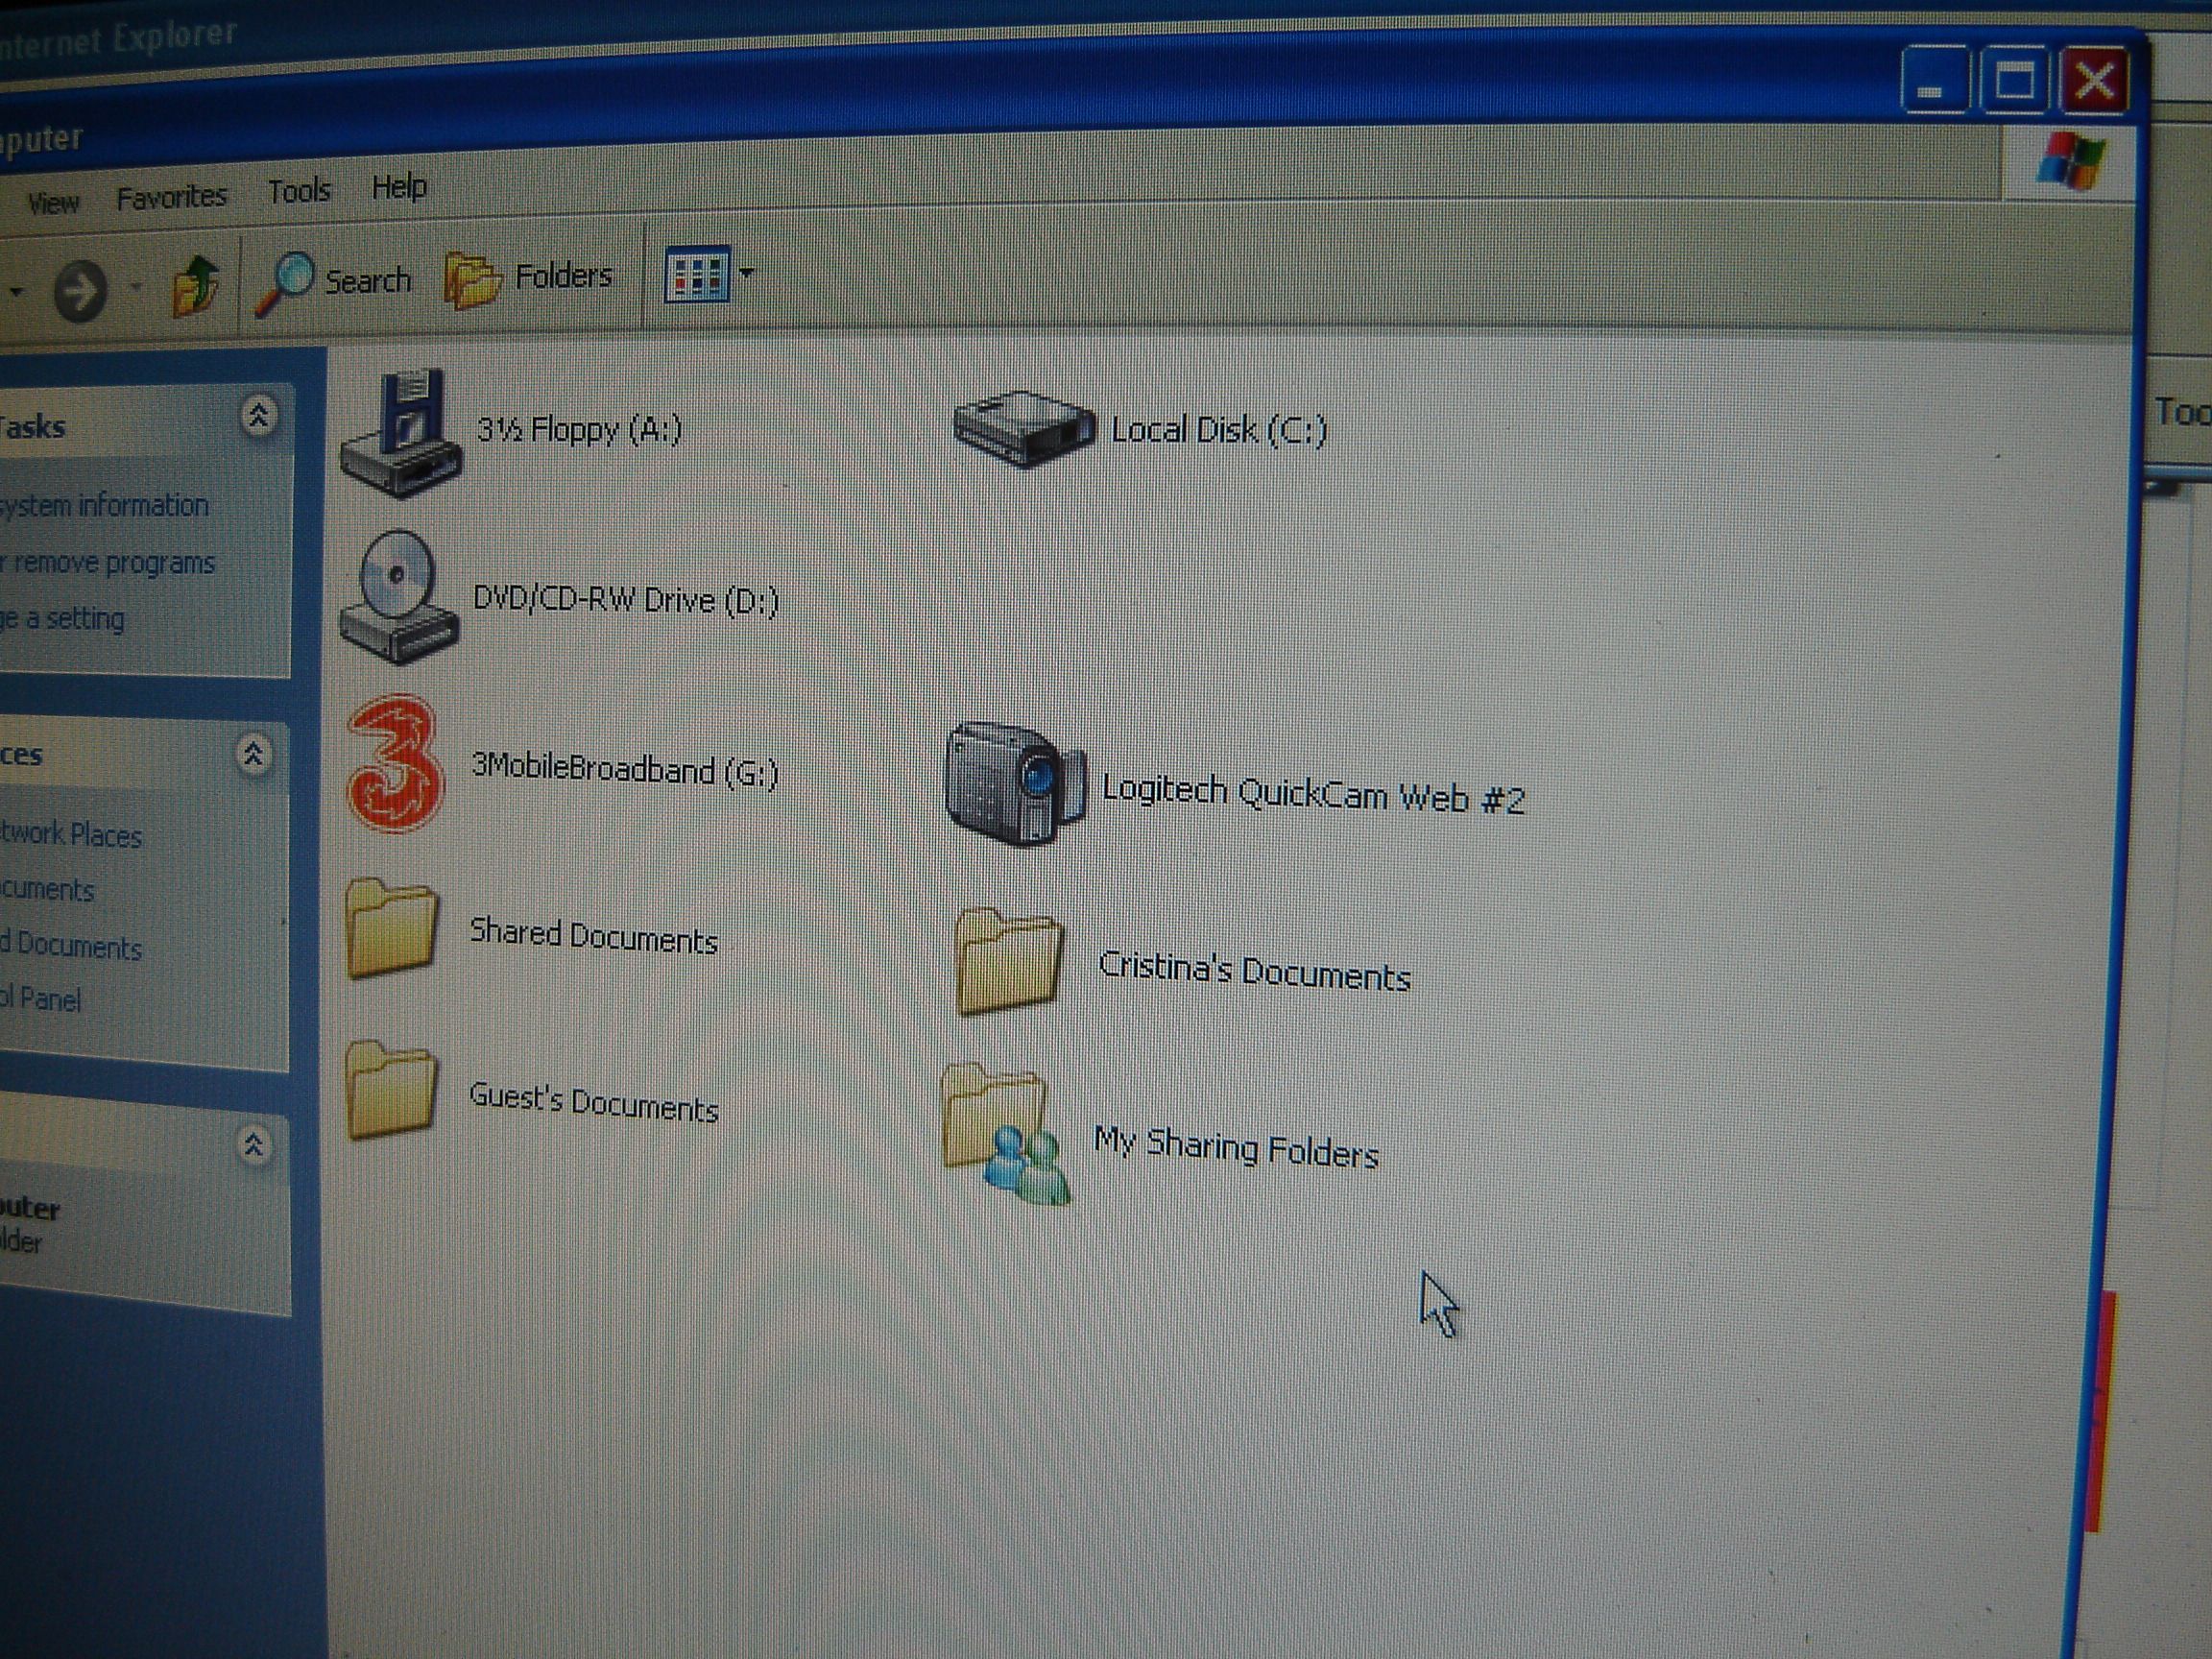This screenshot has width=2212, height=1659.
Task: Open the Guest's Documents folder
Action: tap(391, 1090)
